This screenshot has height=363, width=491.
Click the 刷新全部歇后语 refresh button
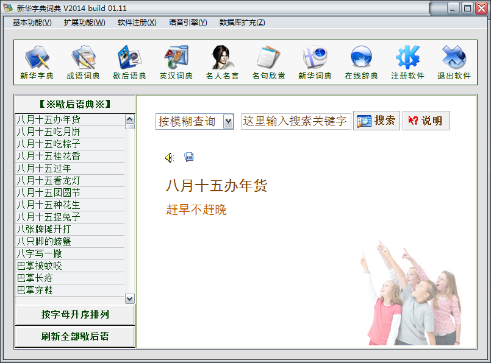click(75, 336)
